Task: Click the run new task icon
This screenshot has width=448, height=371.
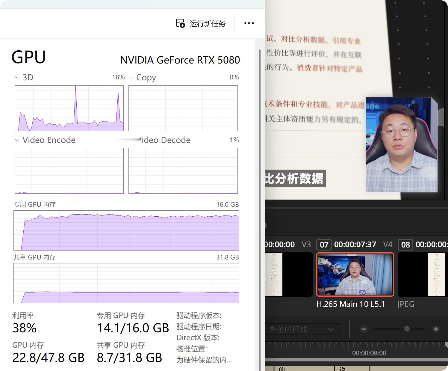Action: [x=180, y=23]
